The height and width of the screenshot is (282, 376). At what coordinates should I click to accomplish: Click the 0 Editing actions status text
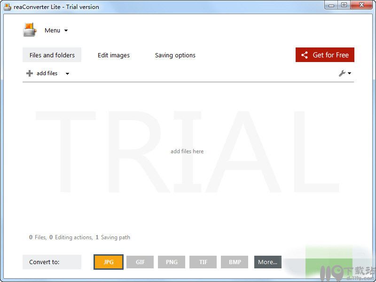pos(71,237)
